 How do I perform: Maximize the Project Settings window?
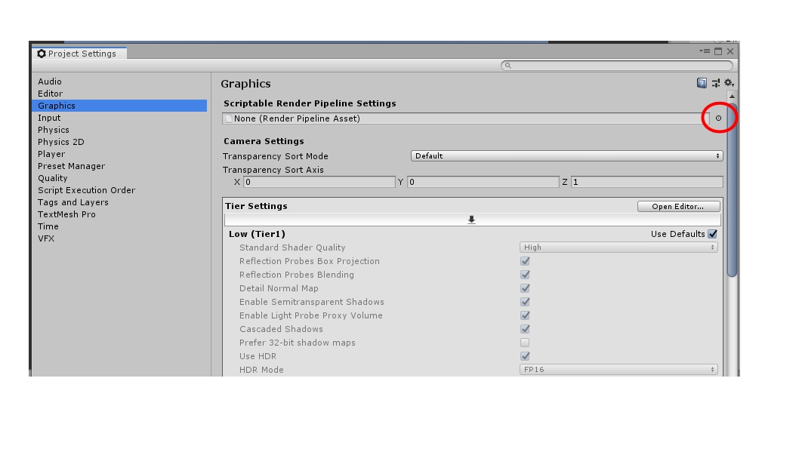[x=718, y=51]
